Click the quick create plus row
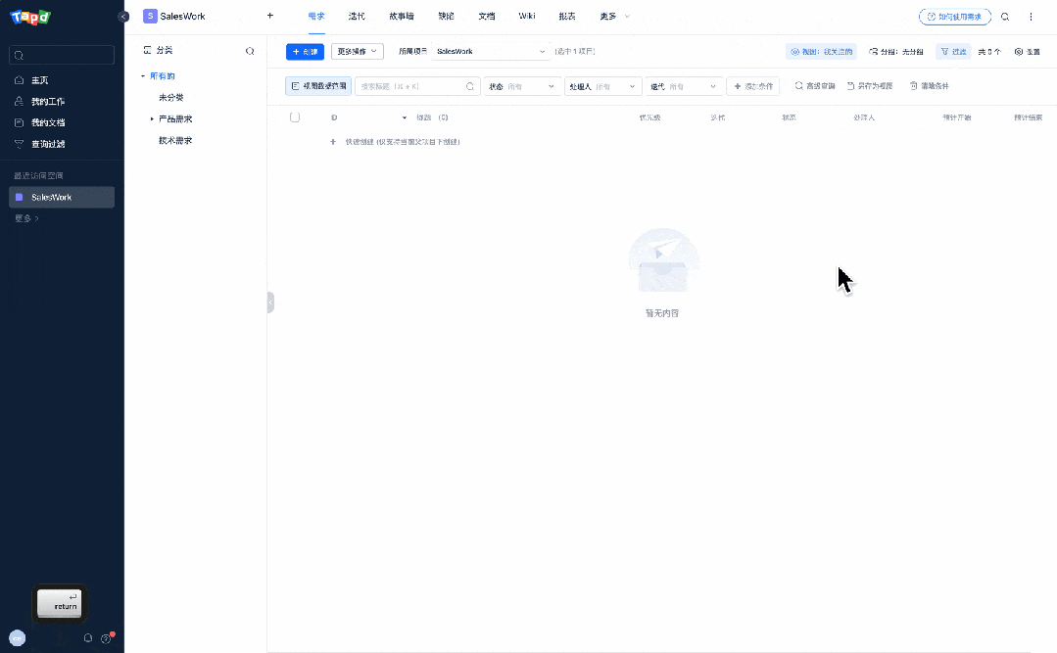 click(x=396, y=142)
